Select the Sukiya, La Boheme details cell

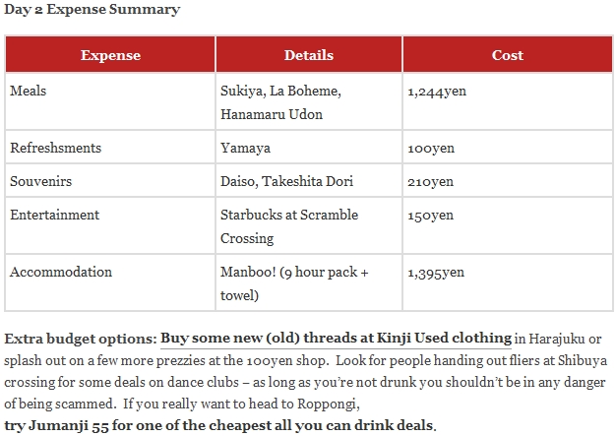(x=309, y=101)
